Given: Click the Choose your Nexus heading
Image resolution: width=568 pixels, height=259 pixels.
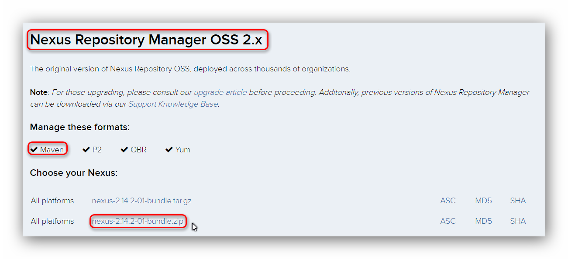Looking at the screenshot, I should pyautogui.click(x=74, y=173).
